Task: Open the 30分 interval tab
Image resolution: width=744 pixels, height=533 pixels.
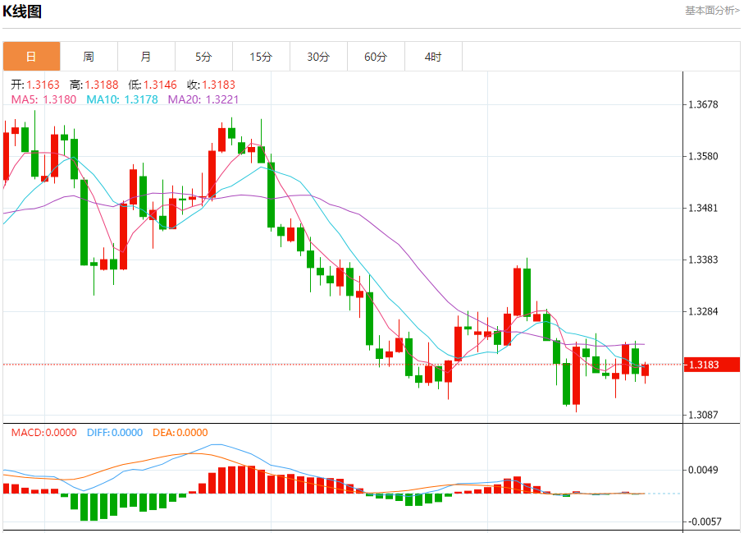Action: pyautogui.click(x=318, y=57)
